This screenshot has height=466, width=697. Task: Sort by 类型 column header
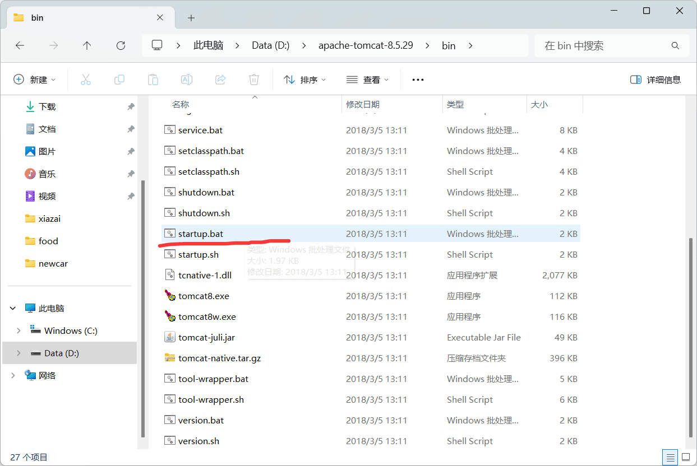455,104
